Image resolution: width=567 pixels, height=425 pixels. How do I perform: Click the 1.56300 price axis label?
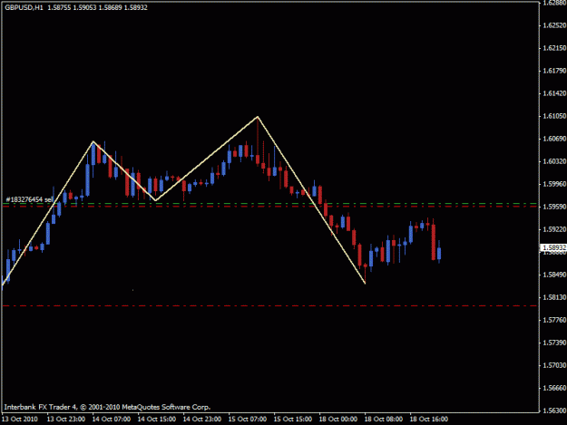pyautogui.click(x=554, y=411)
